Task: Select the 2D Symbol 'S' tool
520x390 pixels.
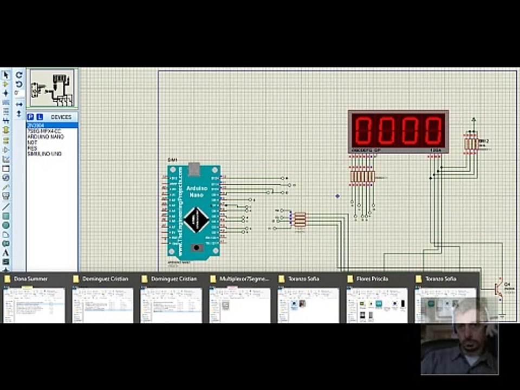Action: [x=5, y=262]
